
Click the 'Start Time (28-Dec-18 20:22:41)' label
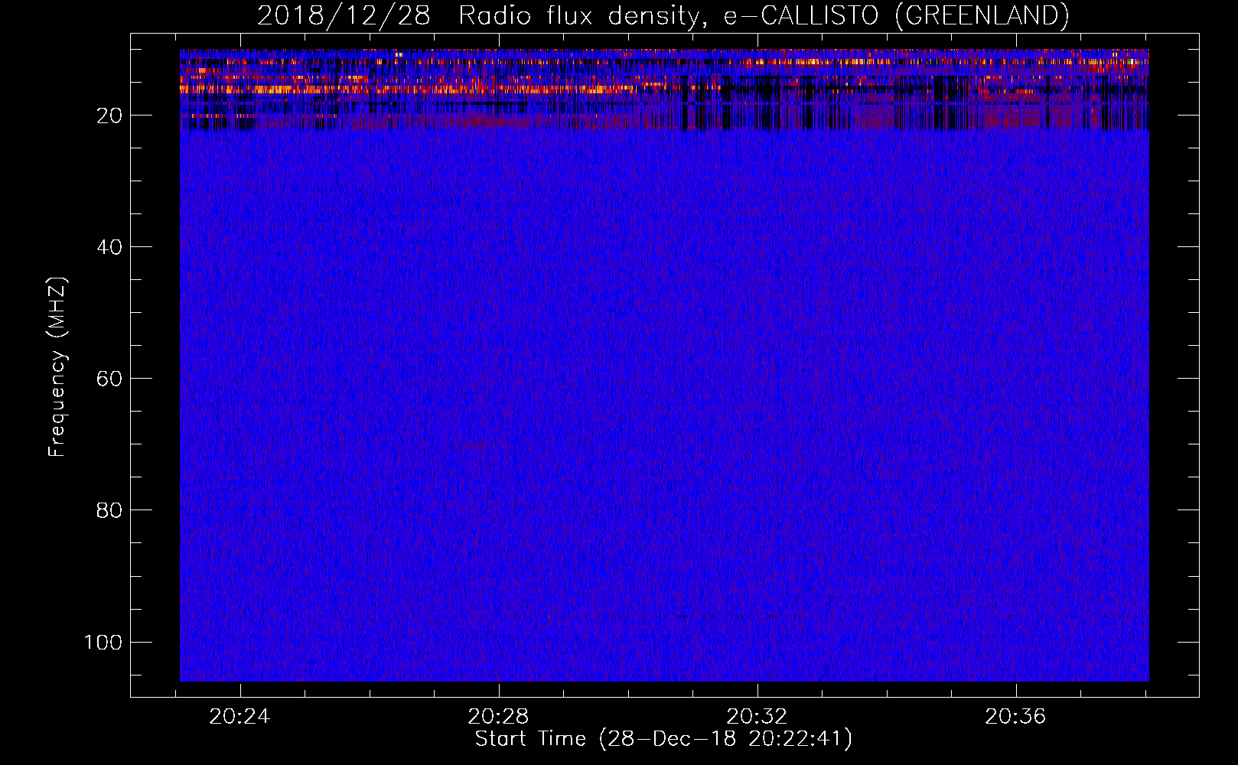pos(663,739)
